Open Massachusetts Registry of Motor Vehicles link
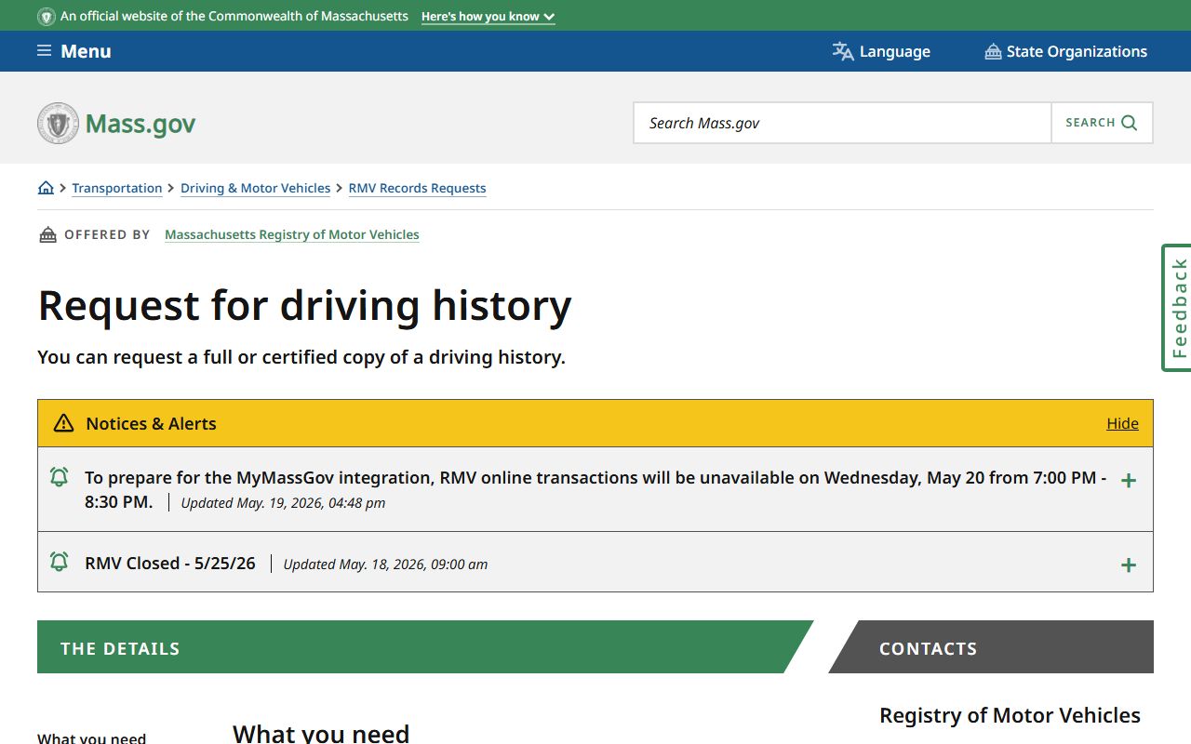 pyautogui.click(x=292, y=234)
